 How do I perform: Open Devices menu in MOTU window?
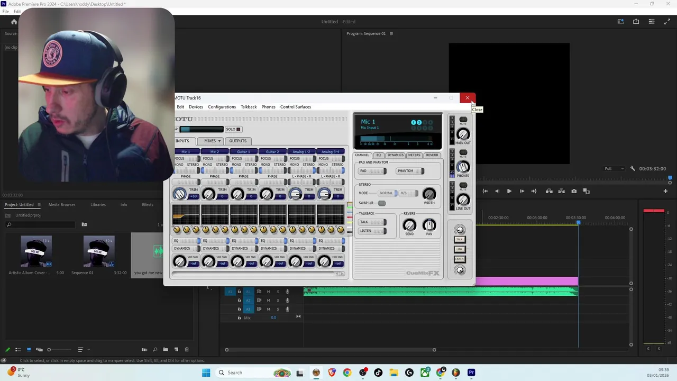click(x=196, y=107)
